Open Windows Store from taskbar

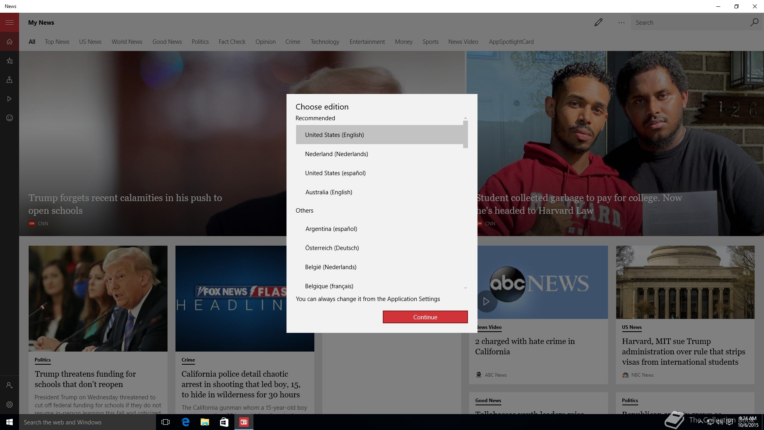tap(224, 422)
